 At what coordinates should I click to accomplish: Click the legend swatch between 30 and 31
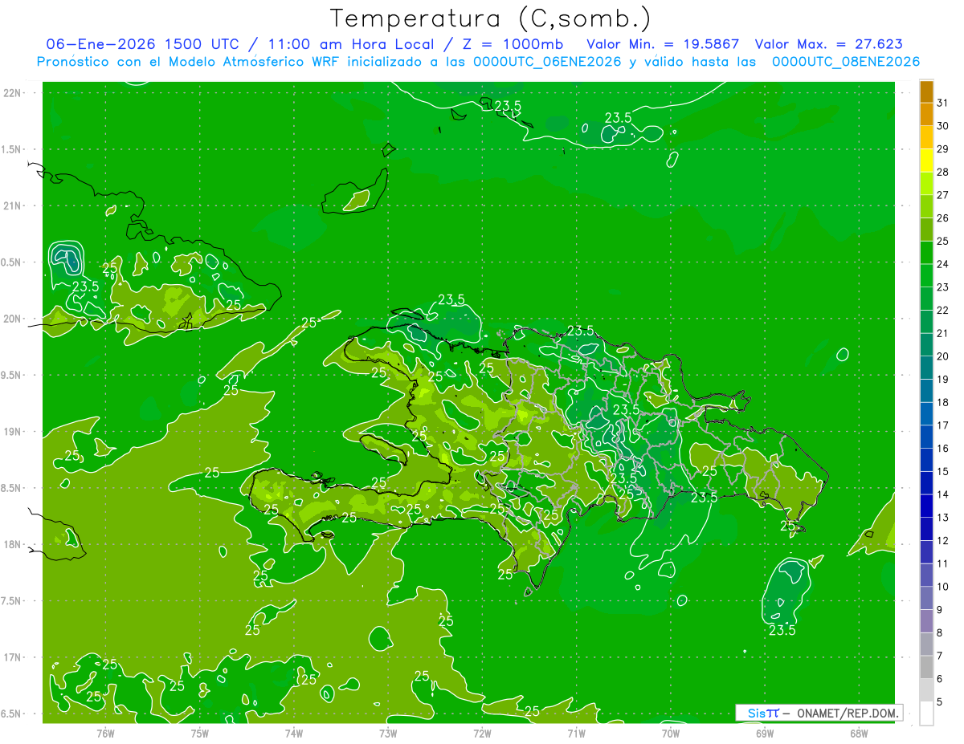(926, 115)
